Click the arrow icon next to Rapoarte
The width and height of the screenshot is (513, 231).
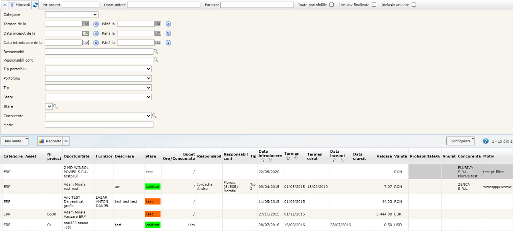click(66, 141)
